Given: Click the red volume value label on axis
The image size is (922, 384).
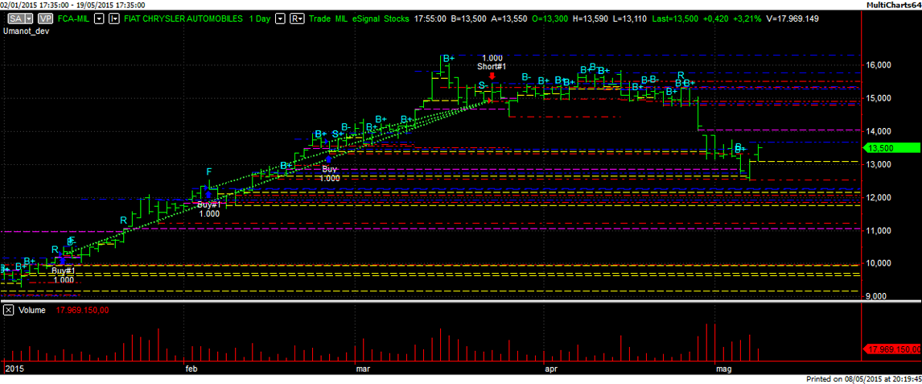Looking at the screenshot, I should click(891, 349).
